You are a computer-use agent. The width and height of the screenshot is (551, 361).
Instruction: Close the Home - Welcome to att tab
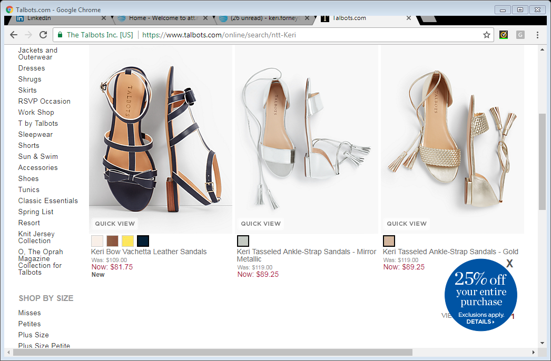pos(205,18)
